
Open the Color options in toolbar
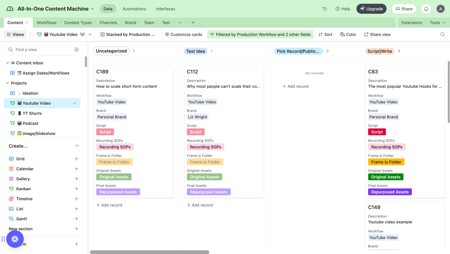pyautogui.click(x=348, y=34)
